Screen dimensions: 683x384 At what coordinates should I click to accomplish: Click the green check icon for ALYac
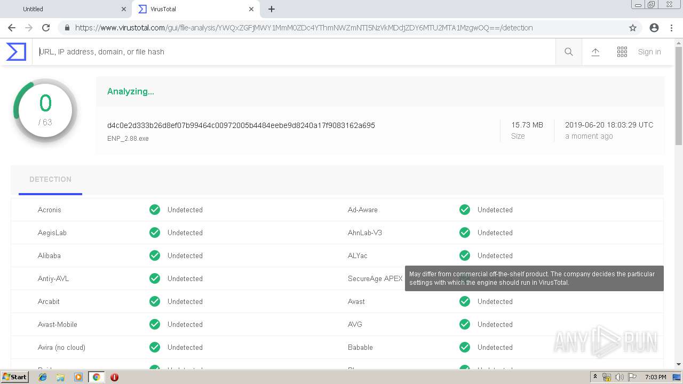click(465, 255)
